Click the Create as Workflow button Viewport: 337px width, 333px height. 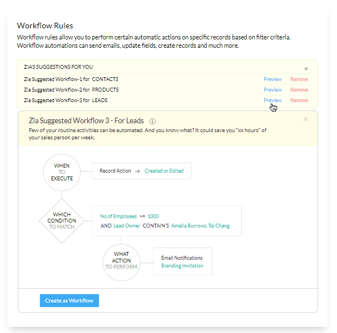[69, 300]
